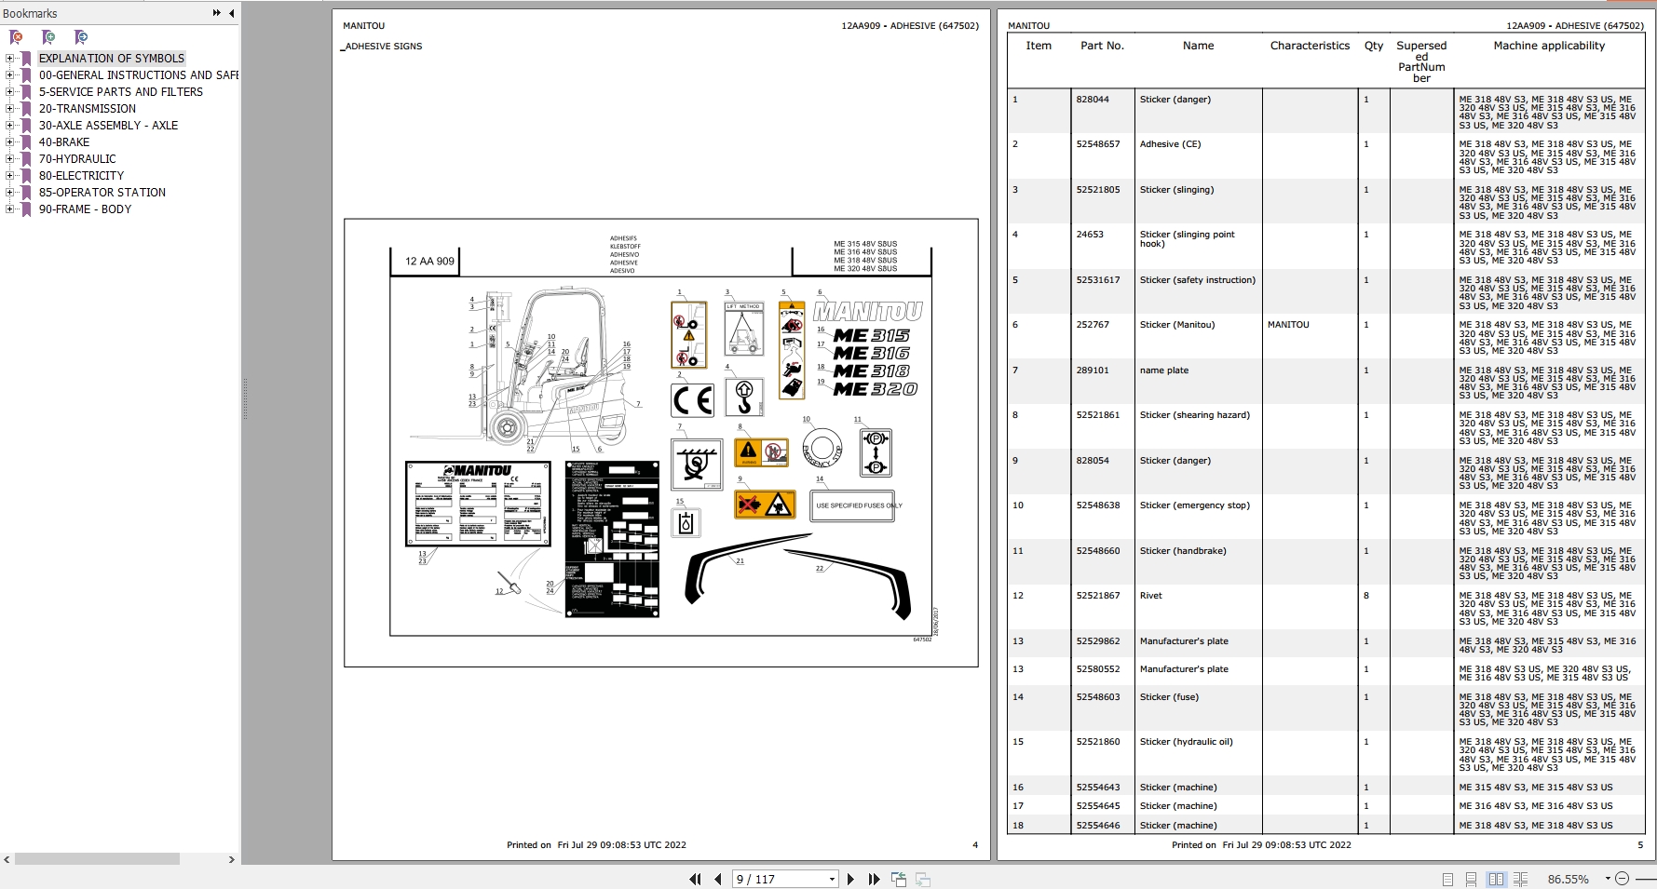Click part number 52548657
The width and height of the screenshot is (1657, 889).
[x=1098, y=144]
